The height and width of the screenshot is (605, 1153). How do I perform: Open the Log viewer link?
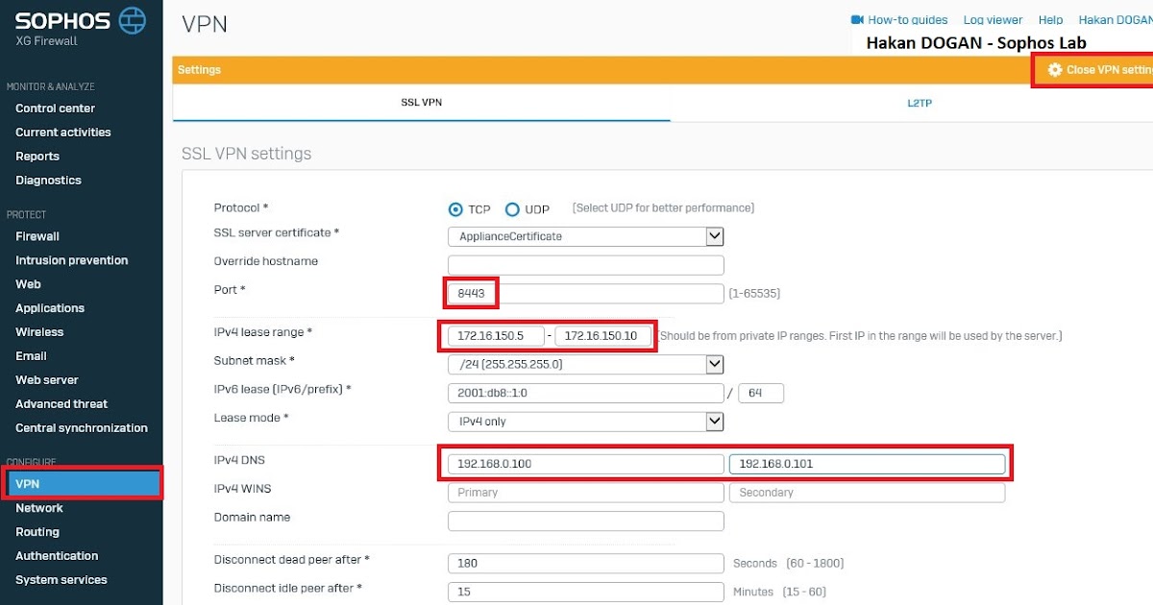point(993,19)
